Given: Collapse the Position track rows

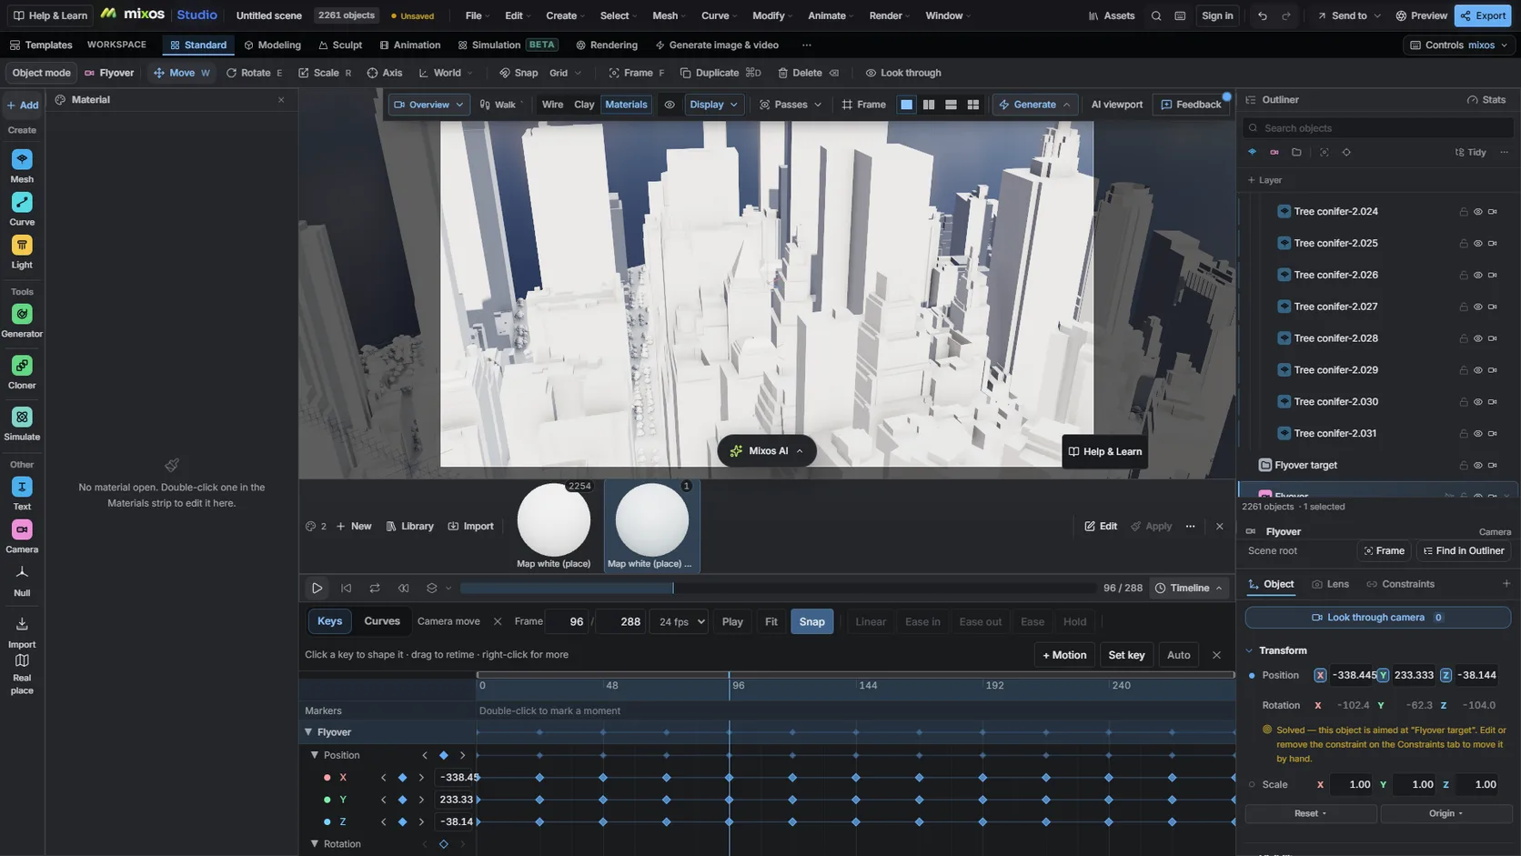Looking at the screenshot, I should click(315, 755).
